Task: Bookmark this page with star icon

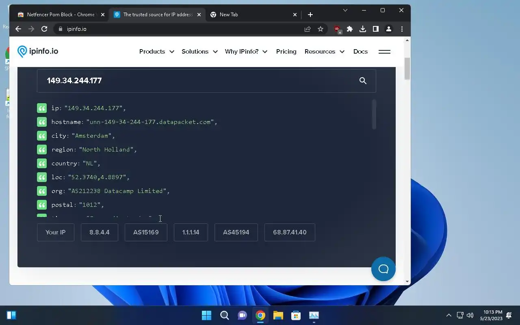Action: click(321, 29)
